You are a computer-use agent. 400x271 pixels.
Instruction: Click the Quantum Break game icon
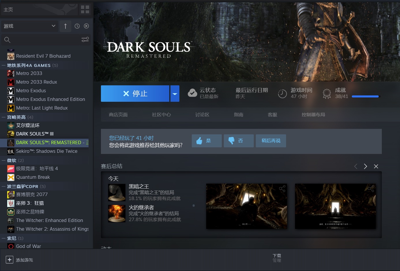click(11, 177)
